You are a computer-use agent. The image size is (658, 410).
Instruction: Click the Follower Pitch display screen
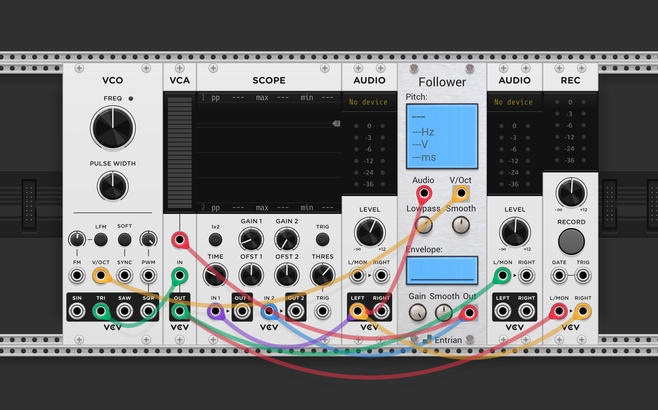pyautogui.click(x=442, y=136)
